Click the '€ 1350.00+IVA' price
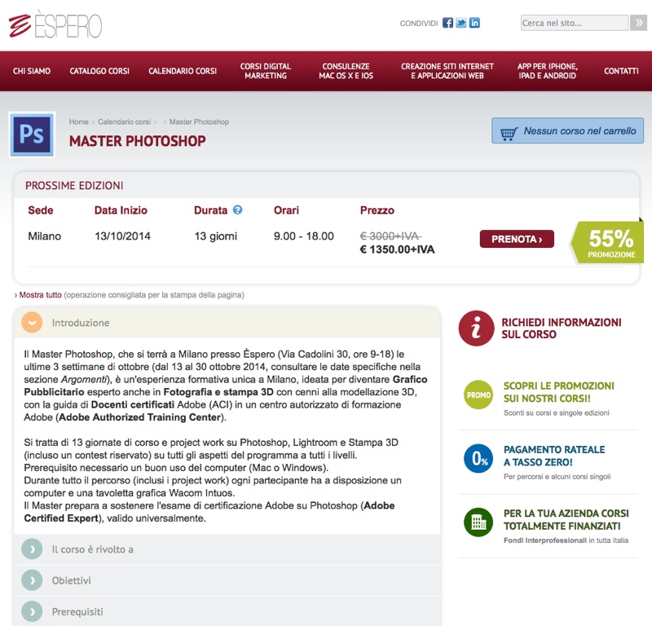The width and height of the screenshot is (652, 626). coord(397,249)
